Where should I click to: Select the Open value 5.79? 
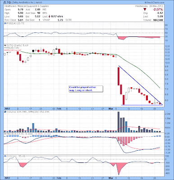coord(20,9)
